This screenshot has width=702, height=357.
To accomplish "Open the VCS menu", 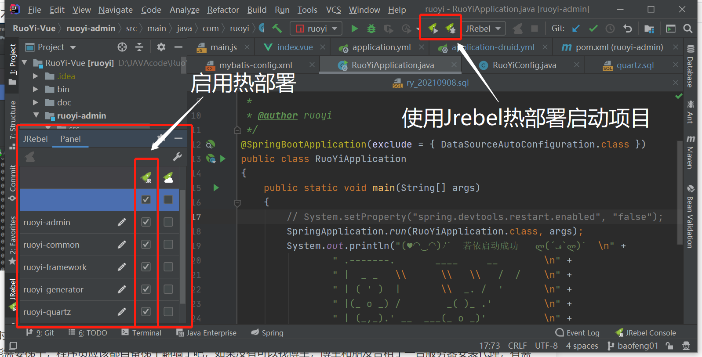I will coord(333,10).
